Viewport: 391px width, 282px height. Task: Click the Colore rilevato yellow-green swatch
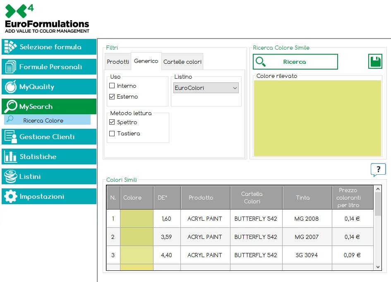(x=317, y=118)
